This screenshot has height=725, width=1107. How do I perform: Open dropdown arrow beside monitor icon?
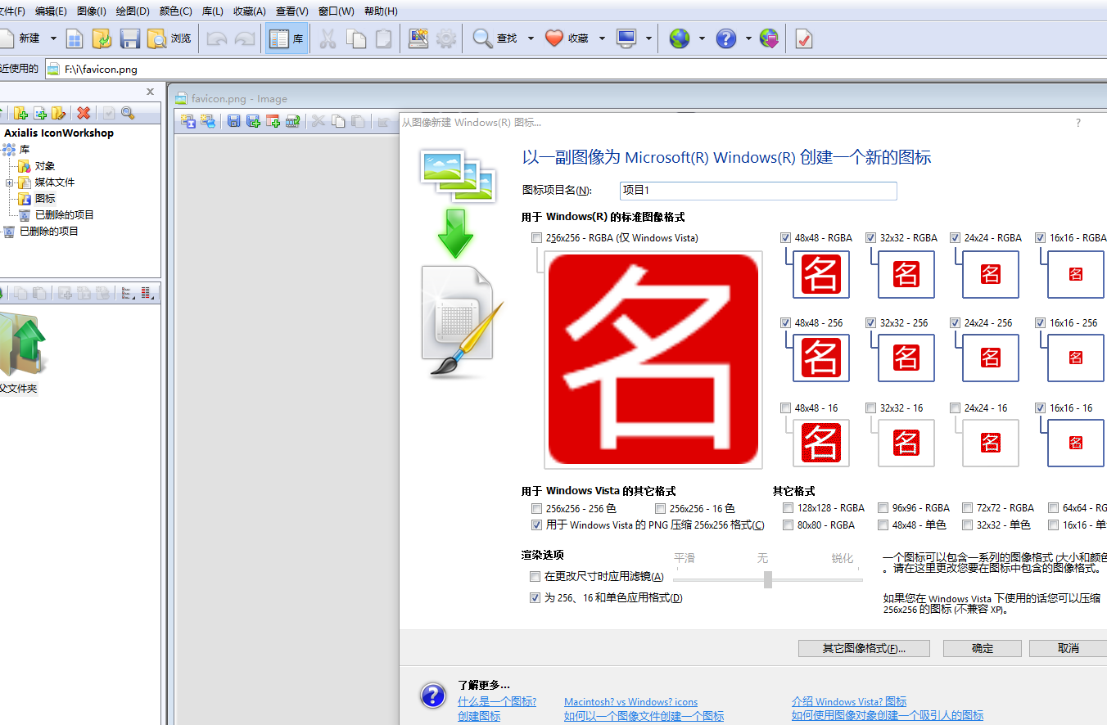[648, 38]
